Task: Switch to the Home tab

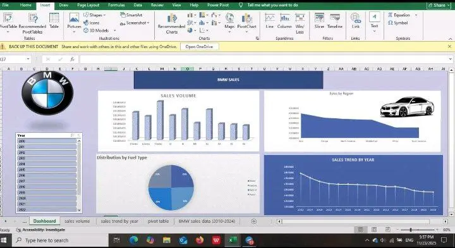Action: (26, 5)
